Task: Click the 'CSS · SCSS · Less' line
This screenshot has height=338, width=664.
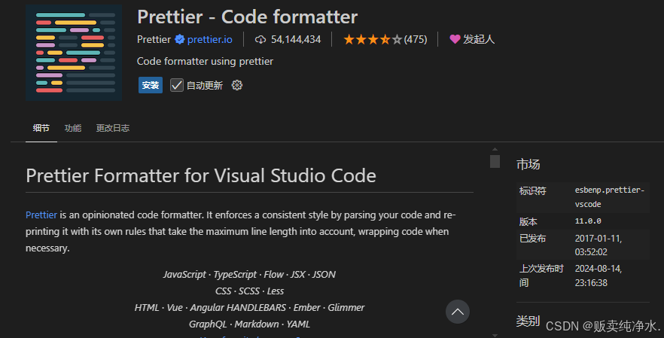Action: pyautogui.click(x=249, y=291)
